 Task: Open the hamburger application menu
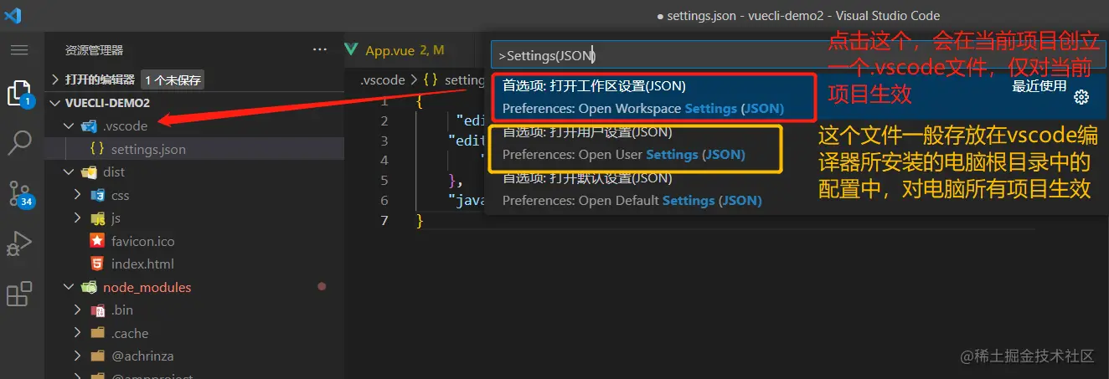(18, 50)
